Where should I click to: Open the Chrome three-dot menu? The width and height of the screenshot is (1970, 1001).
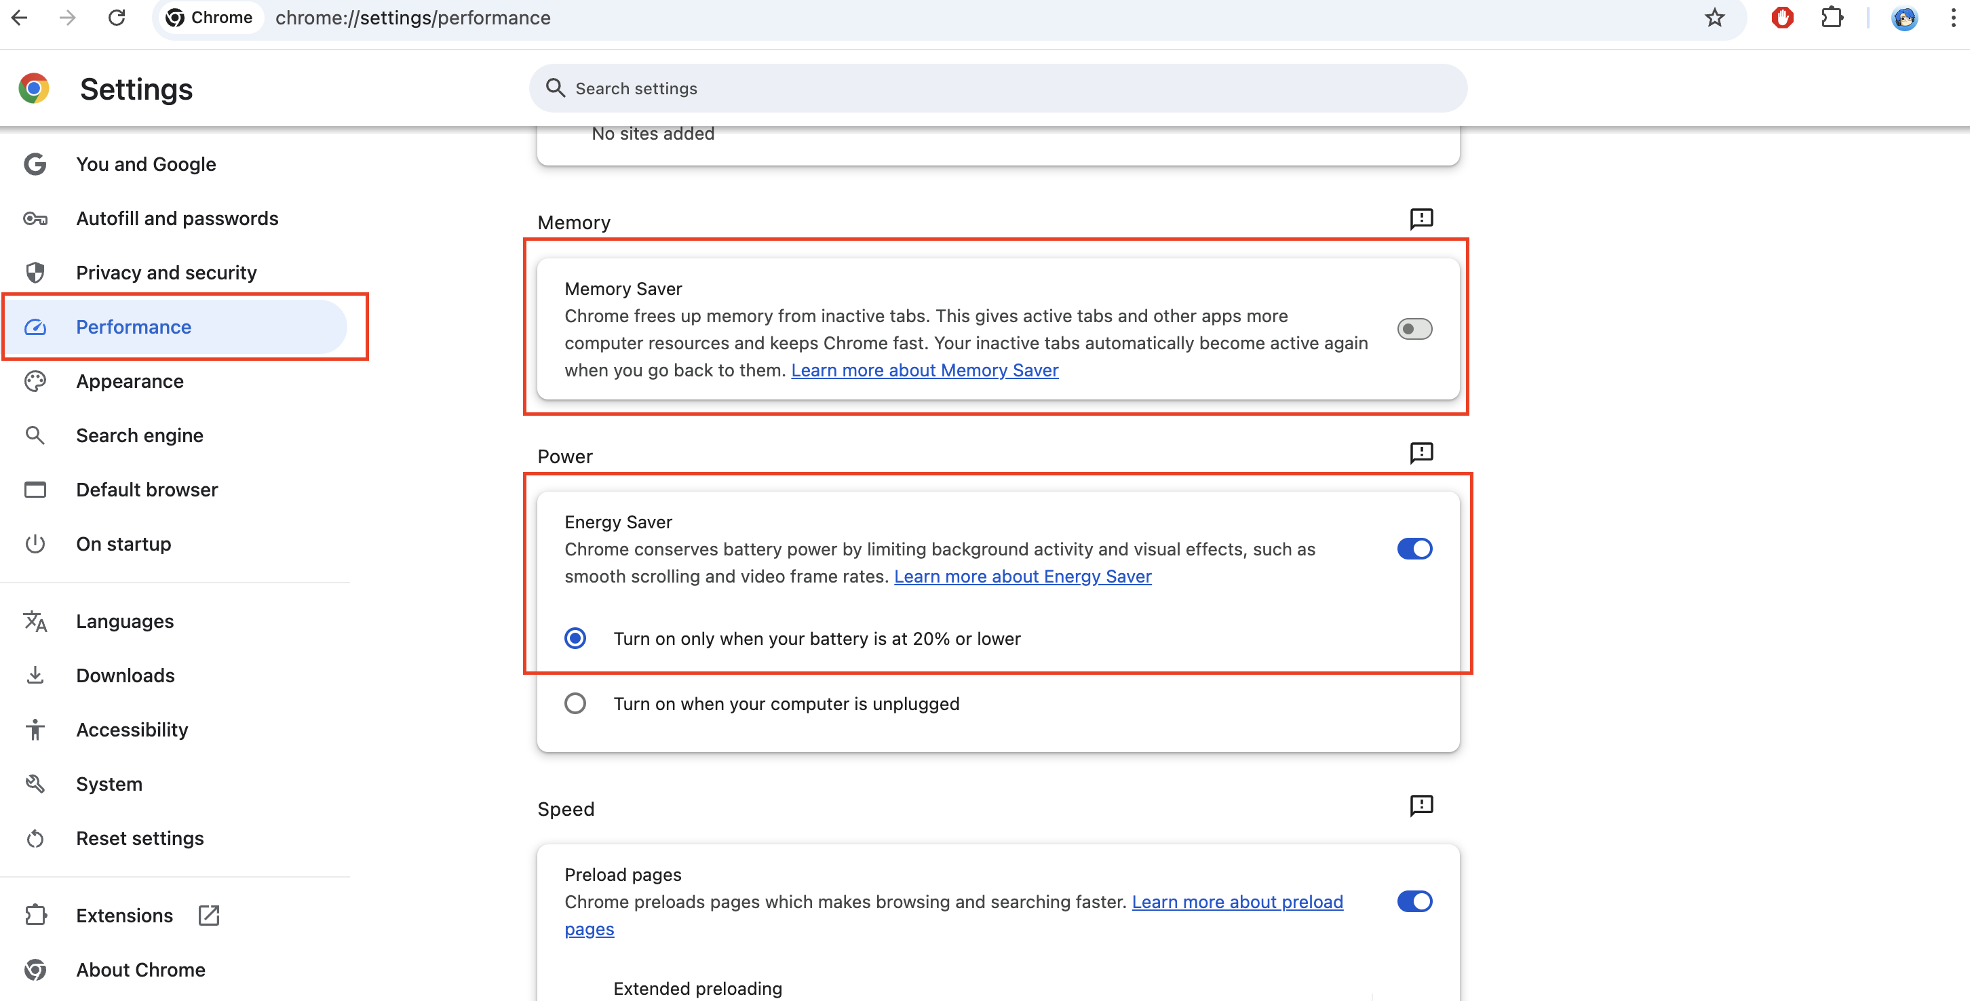[x=1952, y=18]
